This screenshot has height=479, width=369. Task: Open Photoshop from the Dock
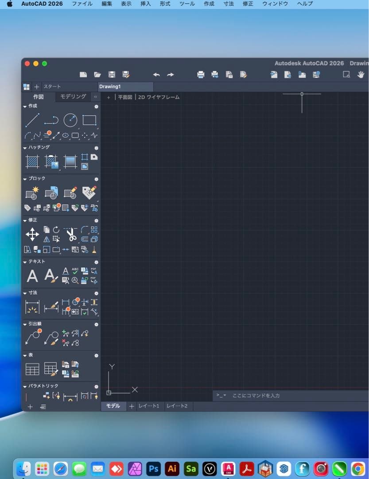(x=153, y=468)
